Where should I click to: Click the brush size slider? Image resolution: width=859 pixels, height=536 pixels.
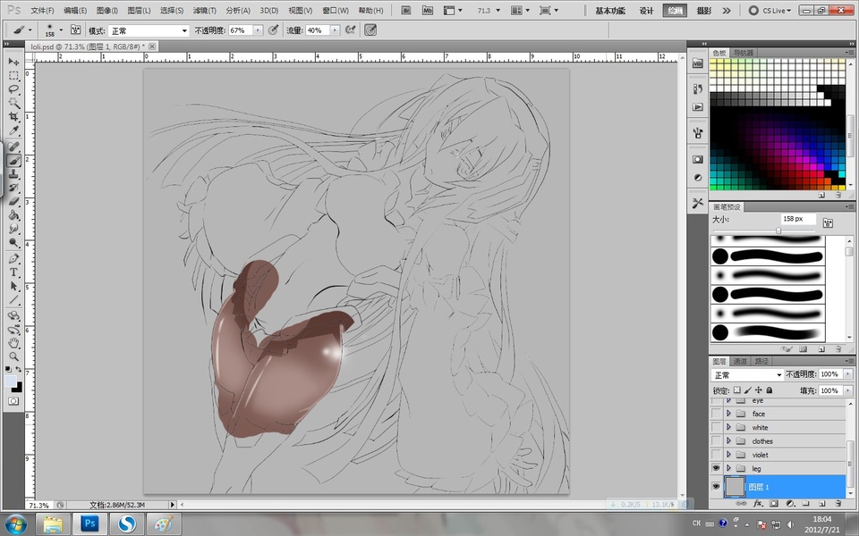point(778,230)
